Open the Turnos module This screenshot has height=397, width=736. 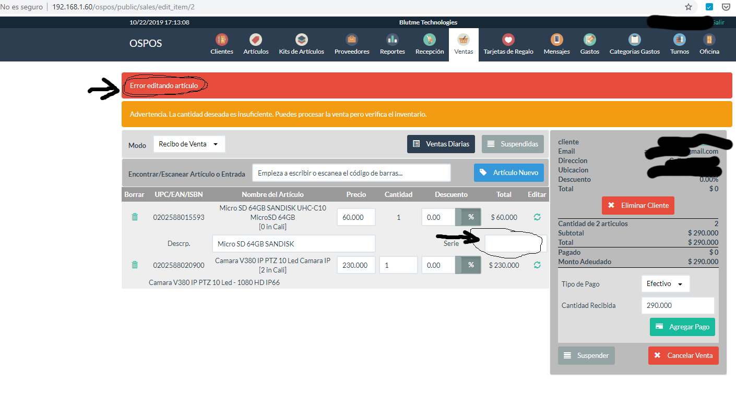click(x=679, y=44)
